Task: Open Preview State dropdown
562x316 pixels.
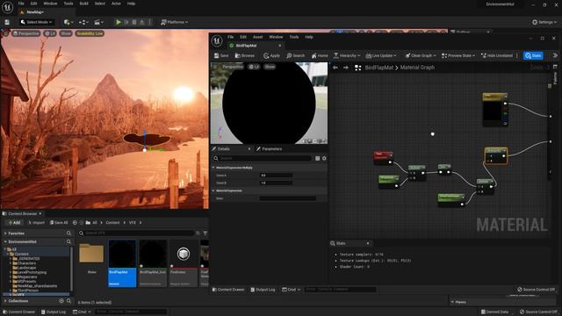Action: 458,56
